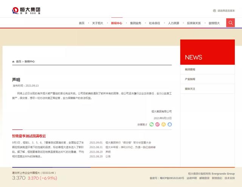This screenshot has height=187, width=242.
Task: Click the home icon in breadcrumb
Action: click(13, 61)
